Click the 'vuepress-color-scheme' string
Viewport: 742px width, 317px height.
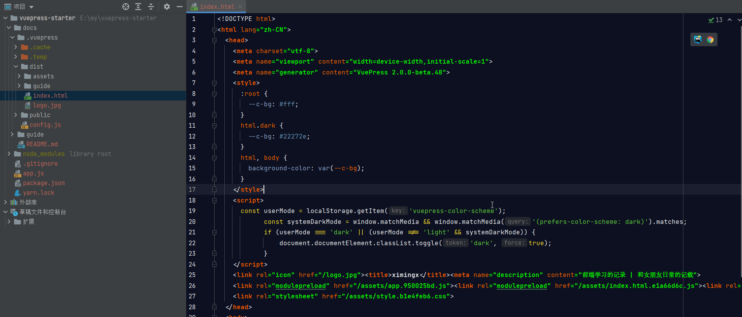point(453,211)
